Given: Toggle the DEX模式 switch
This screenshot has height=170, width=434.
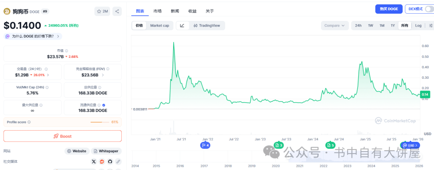Looking at the screenshot, I should coord(429,9).
